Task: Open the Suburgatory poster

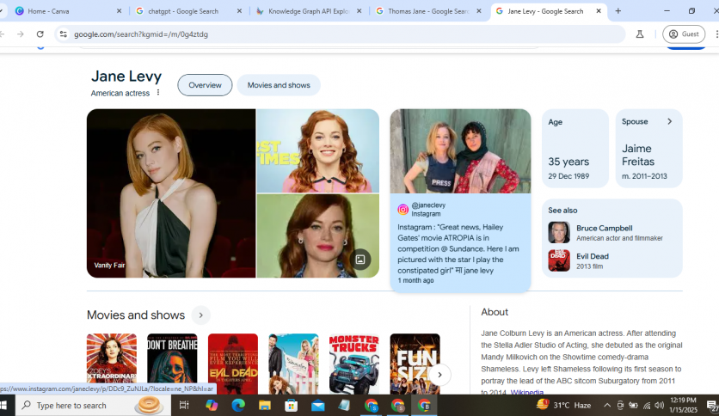Action: coord(293,364)
